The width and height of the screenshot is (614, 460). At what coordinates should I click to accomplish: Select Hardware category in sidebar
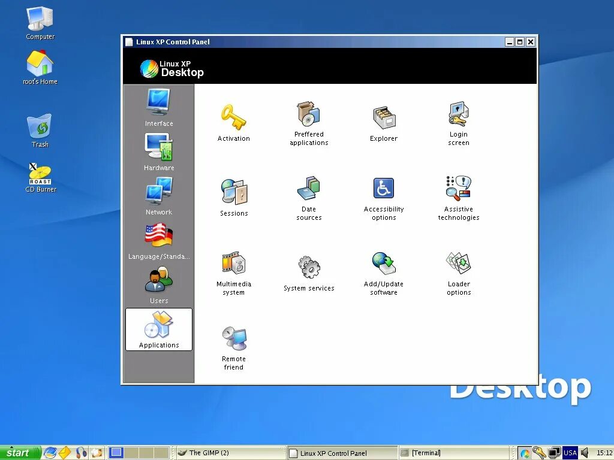point(159,152)
